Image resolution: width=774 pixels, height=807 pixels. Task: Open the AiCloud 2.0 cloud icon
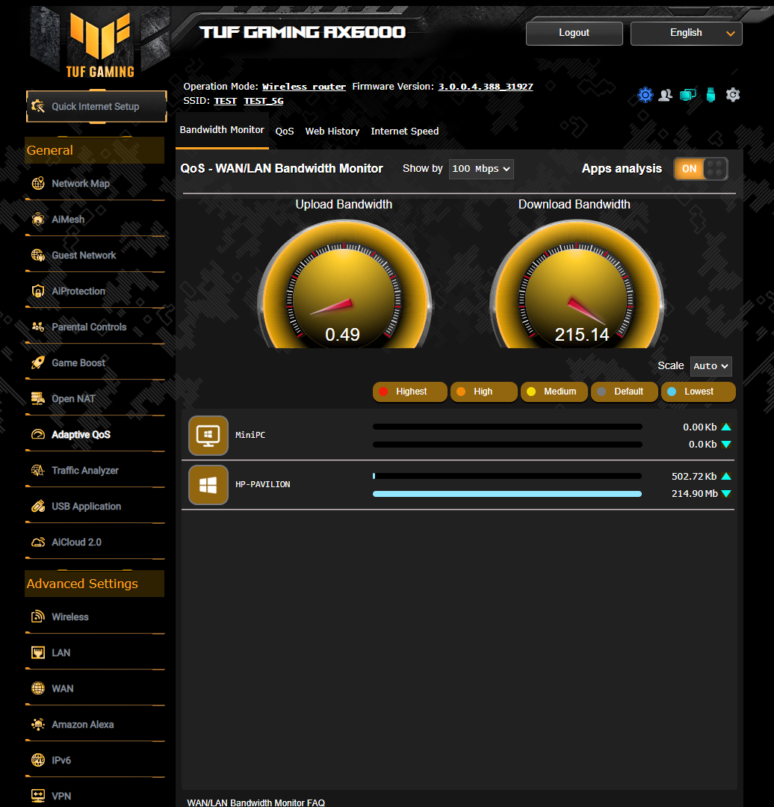[x=38, y=542]
